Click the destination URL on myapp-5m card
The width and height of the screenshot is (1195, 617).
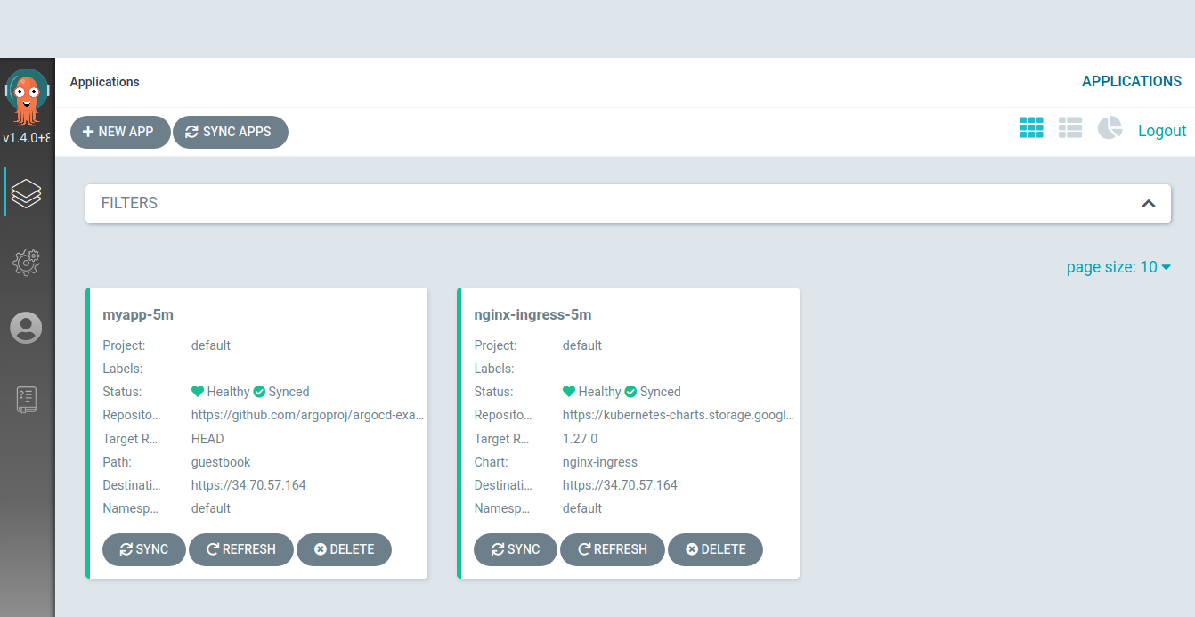click(248, 485)
